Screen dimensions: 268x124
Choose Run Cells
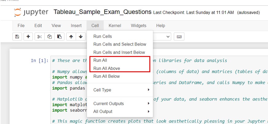120,36
